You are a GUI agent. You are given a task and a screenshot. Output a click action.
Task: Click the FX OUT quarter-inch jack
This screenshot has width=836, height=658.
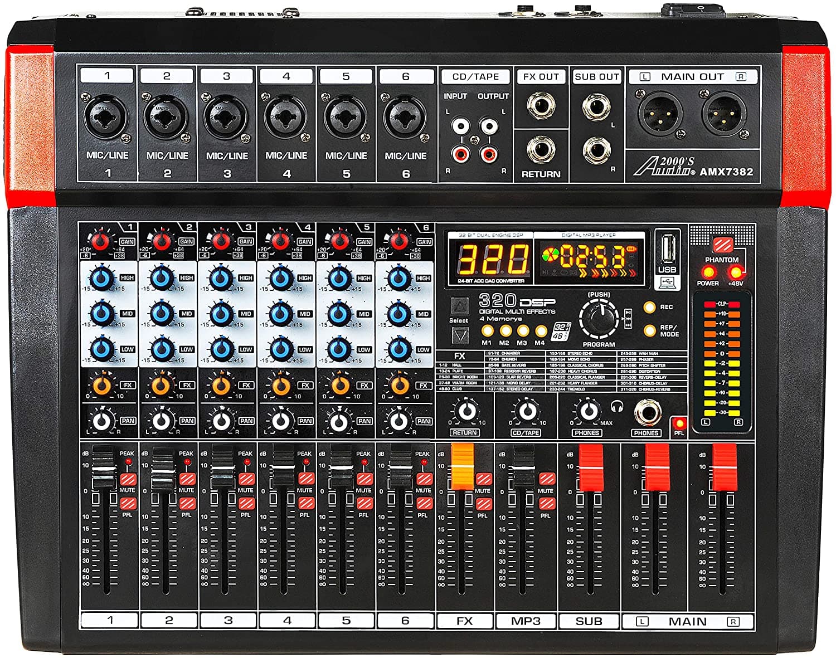(541, 106)
